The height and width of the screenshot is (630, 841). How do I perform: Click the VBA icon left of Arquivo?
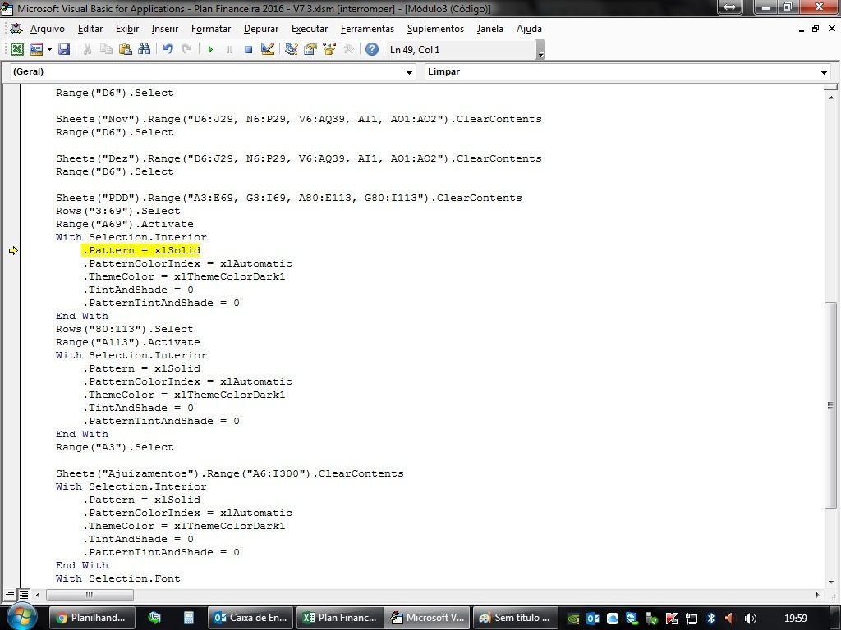[16, 29]
